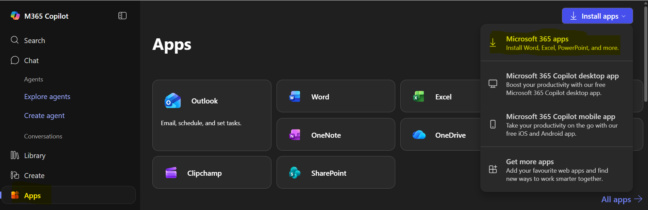Screen dimensions: 648x210
Task: Click the Search magnifier icon
Action: [x=15, y=40]
